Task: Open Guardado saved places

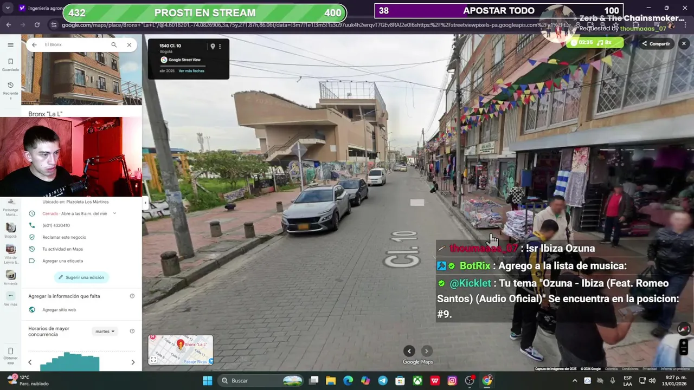Action: pos(10,65)
